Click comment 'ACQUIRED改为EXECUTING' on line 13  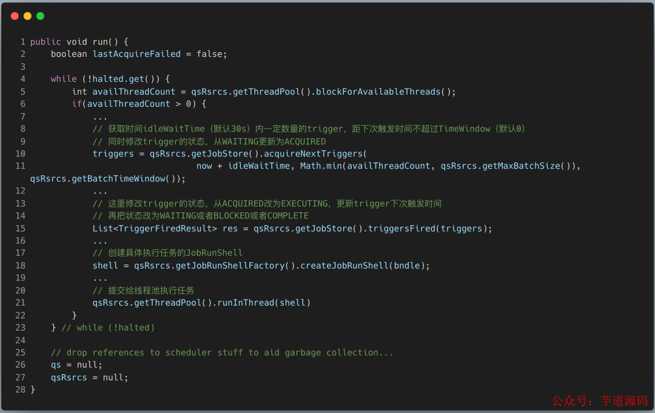tap(275, 203)
